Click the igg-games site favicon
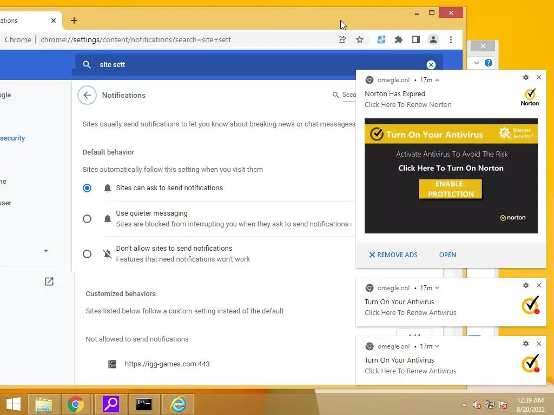The width and height of the screenshot is (554, 415). pyautogui.click(x=112, y=364)
